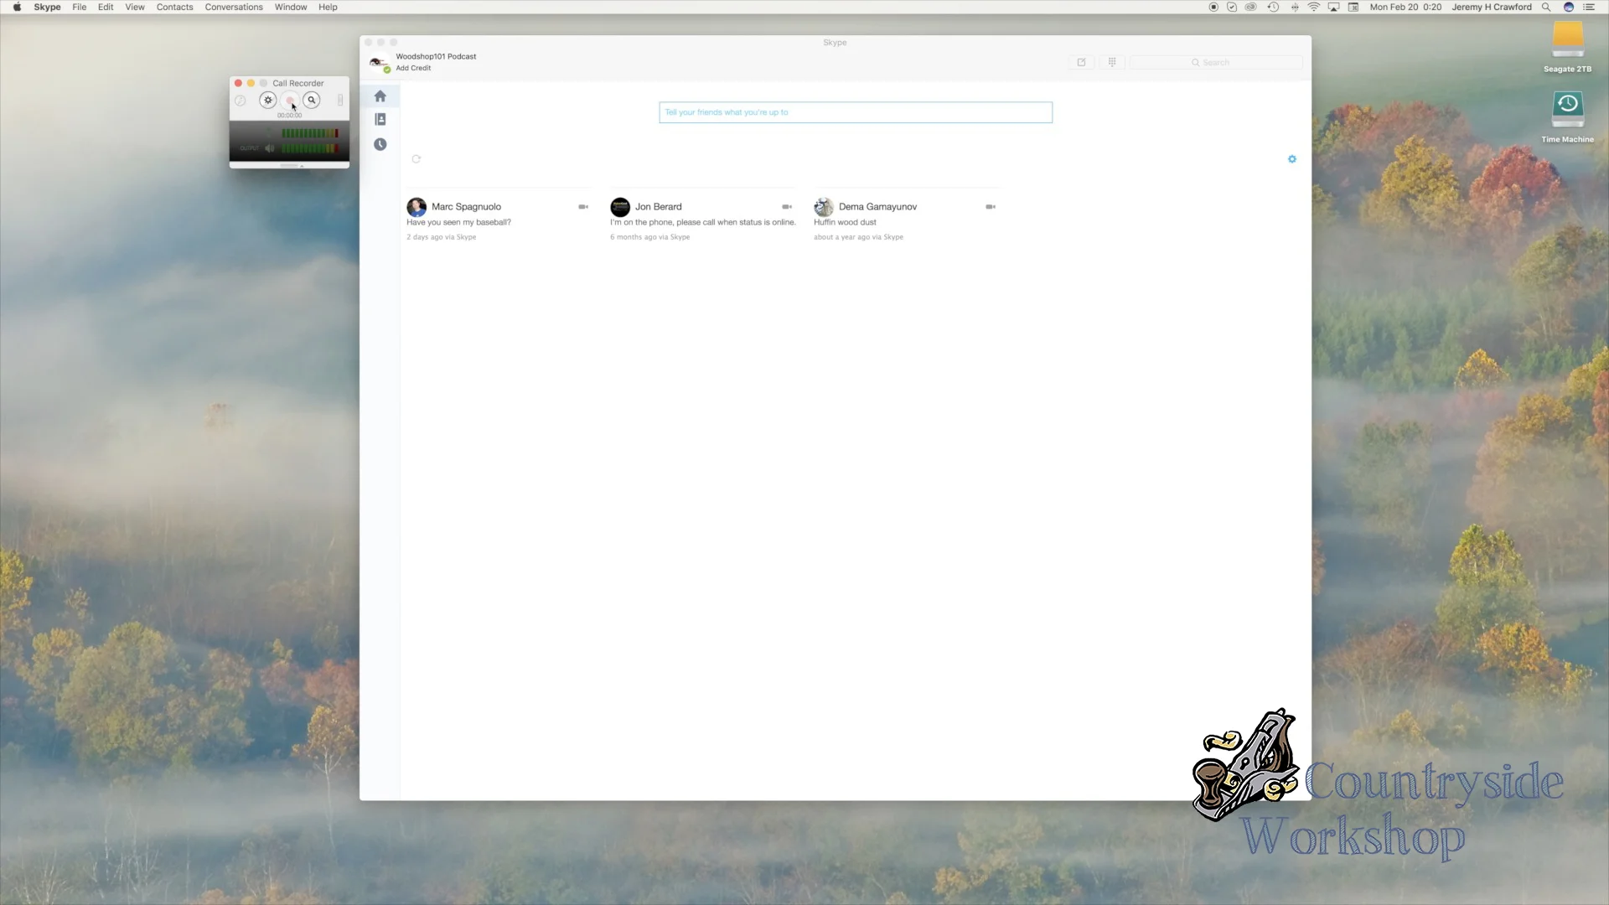The width and height of the screenshot is (1609, 905).
Task: Open the Woodshop101 Podcast profile name
Action: click(x=436, y=57)
